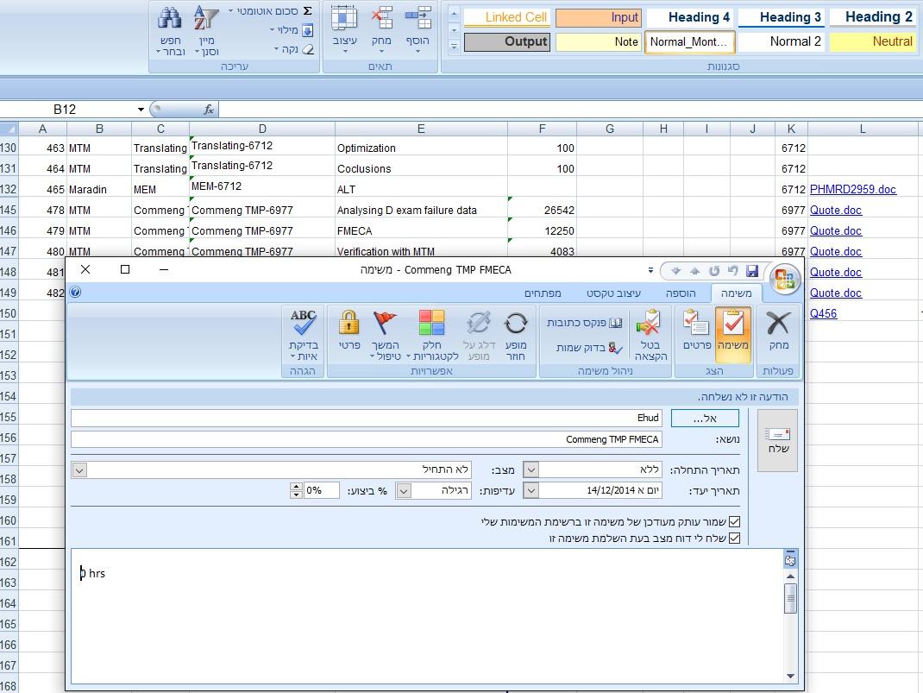Open the Due date dropdown for 14/12/2014

click(531, 490)
